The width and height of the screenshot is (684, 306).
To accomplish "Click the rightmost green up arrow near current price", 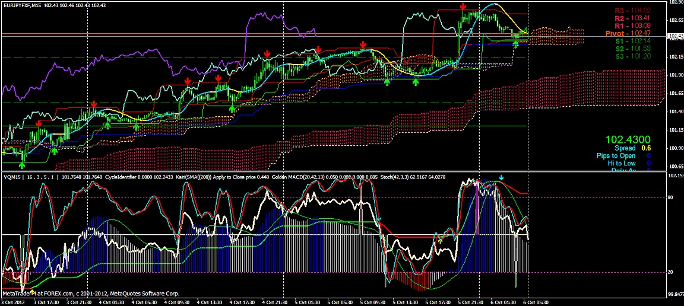I will coord(515,44).
